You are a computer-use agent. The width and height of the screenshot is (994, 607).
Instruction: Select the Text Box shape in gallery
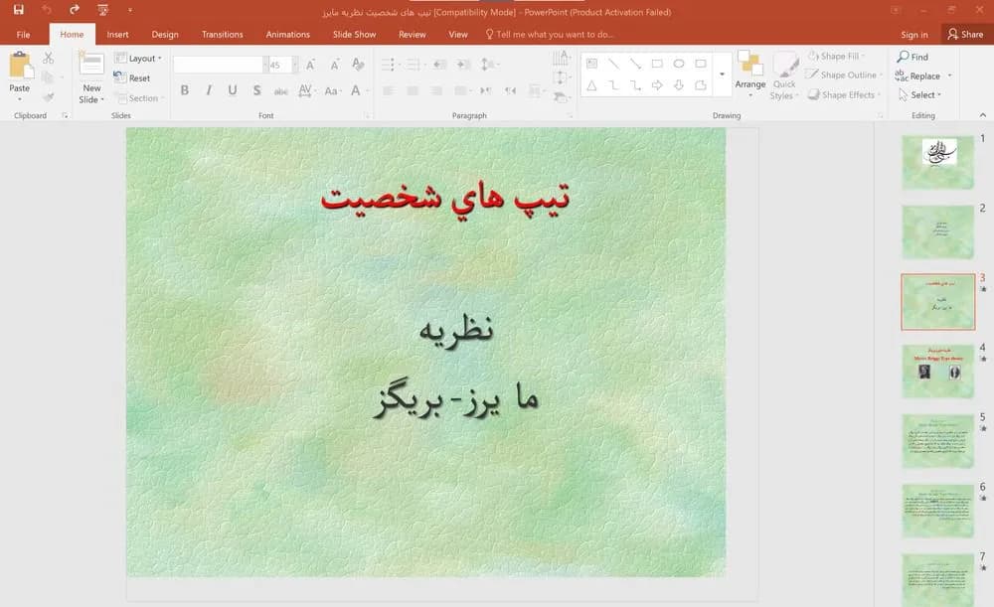(591, 64)
